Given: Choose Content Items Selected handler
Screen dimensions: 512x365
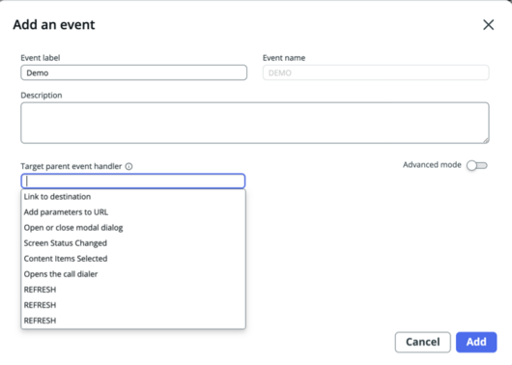Looking at the screenshot, I should tap(133, 259).
